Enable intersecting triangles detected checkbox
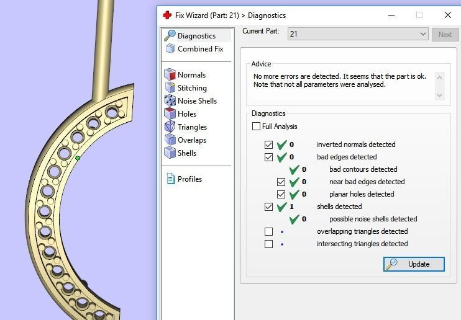The width and height of the screenshot is (461, 320). click(268, 244)
